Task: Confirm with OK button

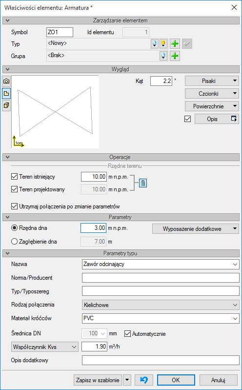Action: (176, 380)
